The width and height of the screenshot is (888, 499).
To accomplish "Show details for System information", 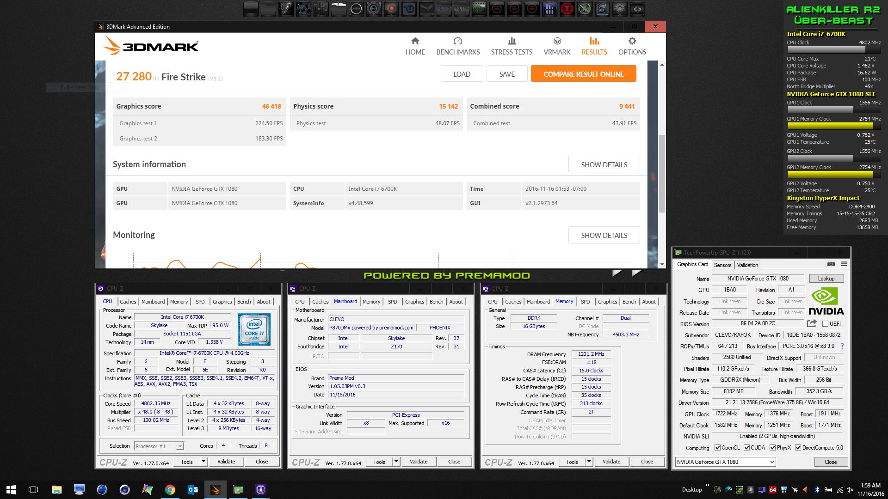I will point(604,164).
